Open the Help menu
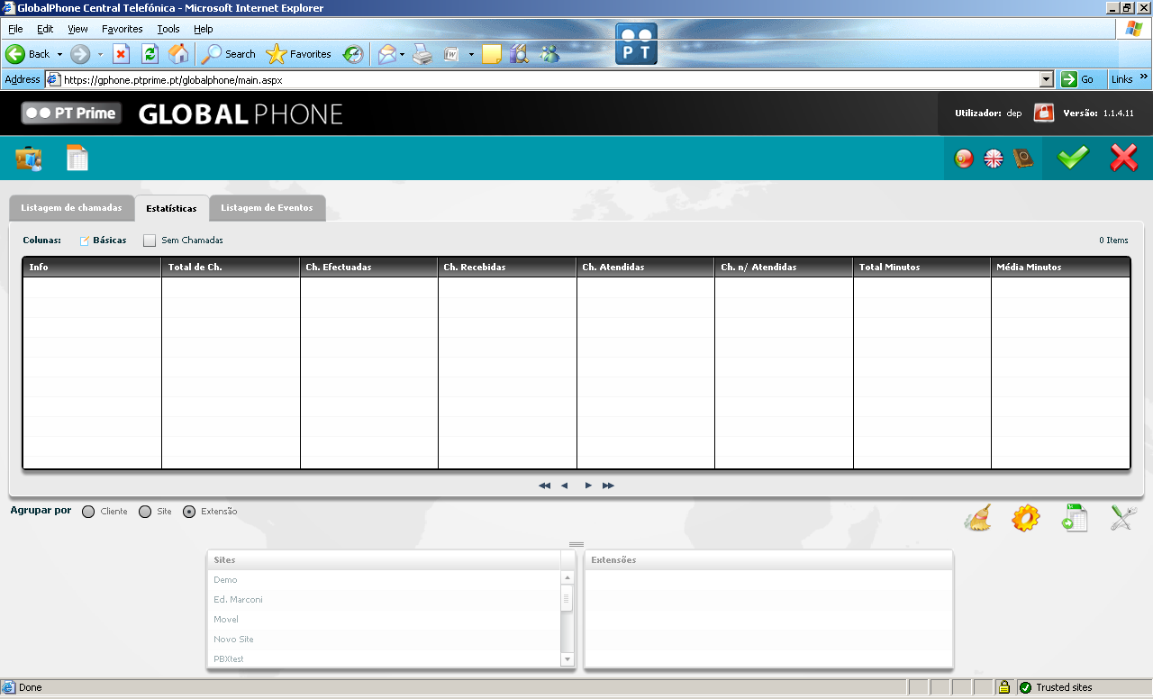Viewport: 1153px width, 699px height. coord(203,29)
